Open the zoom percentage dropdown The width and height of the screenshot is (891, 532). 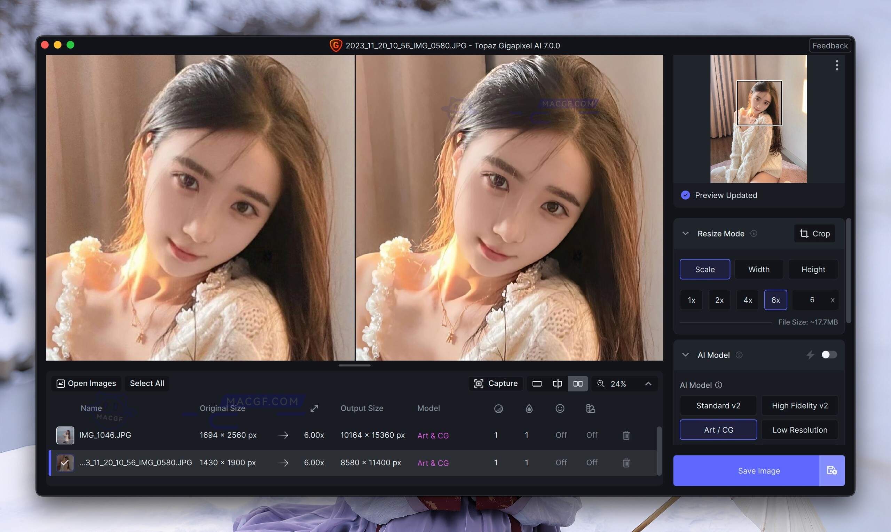click(x=648, y=383)
